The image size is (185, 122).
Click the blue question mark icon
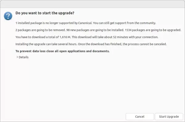click(8, 16)
